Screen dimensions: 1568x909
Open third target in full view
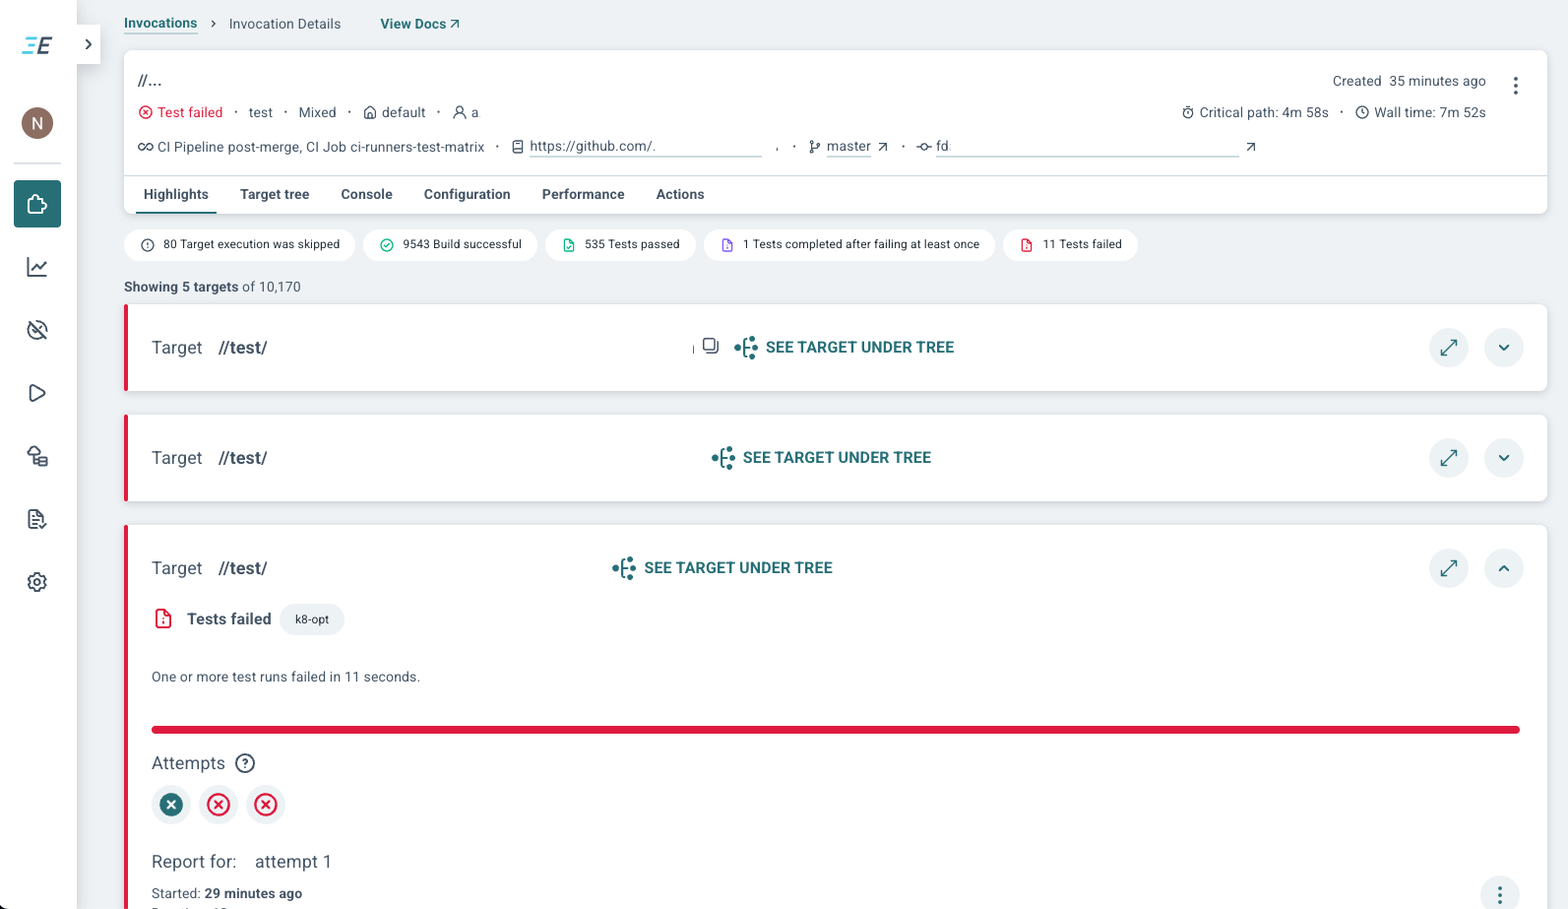[1449, 568]
